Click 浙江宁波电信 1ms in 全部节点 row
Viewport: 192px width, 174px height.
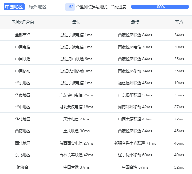point(76,35)
